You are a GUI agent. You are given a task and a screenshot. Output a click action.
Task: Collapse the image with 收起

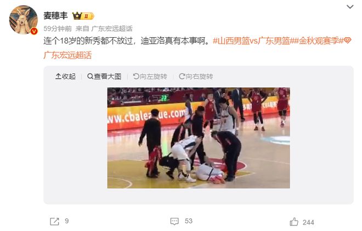[x=66, y=76]
